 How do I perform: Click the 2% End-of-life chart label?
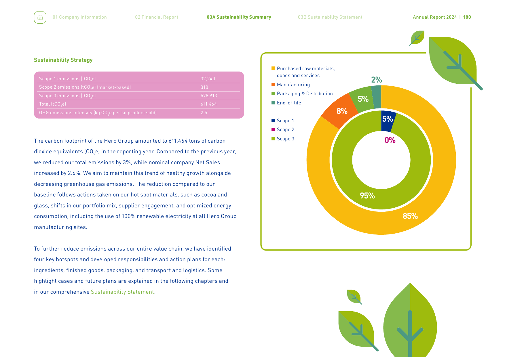[x=376, y=80]
